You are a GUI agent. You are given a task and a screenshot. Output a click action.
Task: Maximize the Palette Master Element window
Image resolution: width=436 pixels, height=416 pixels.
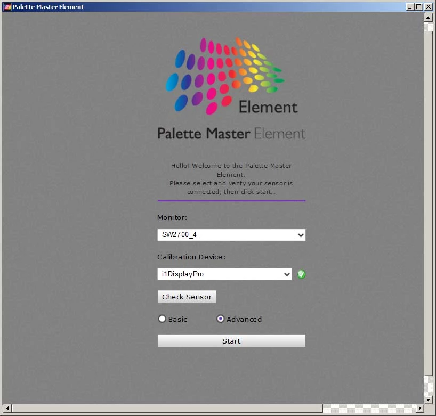coord(419,7)
